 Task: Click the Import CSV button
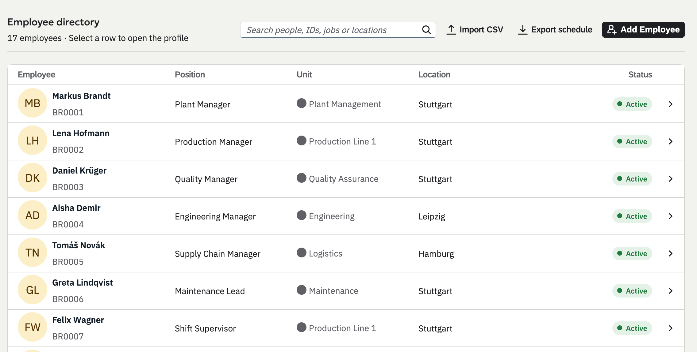(475, 30)
